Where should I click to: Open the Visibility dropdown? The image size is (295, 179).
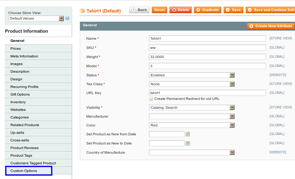192,108
